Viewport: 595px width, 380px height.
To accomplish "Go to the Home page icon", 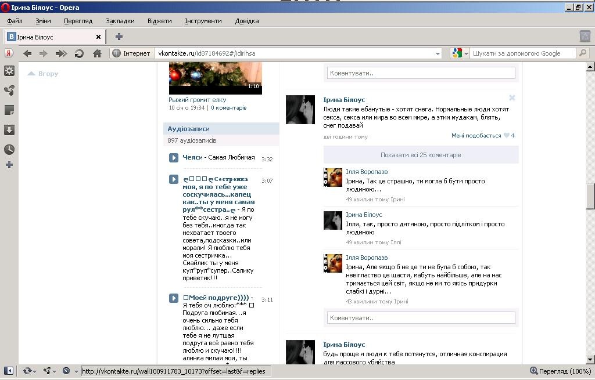I will coord(97,53).
